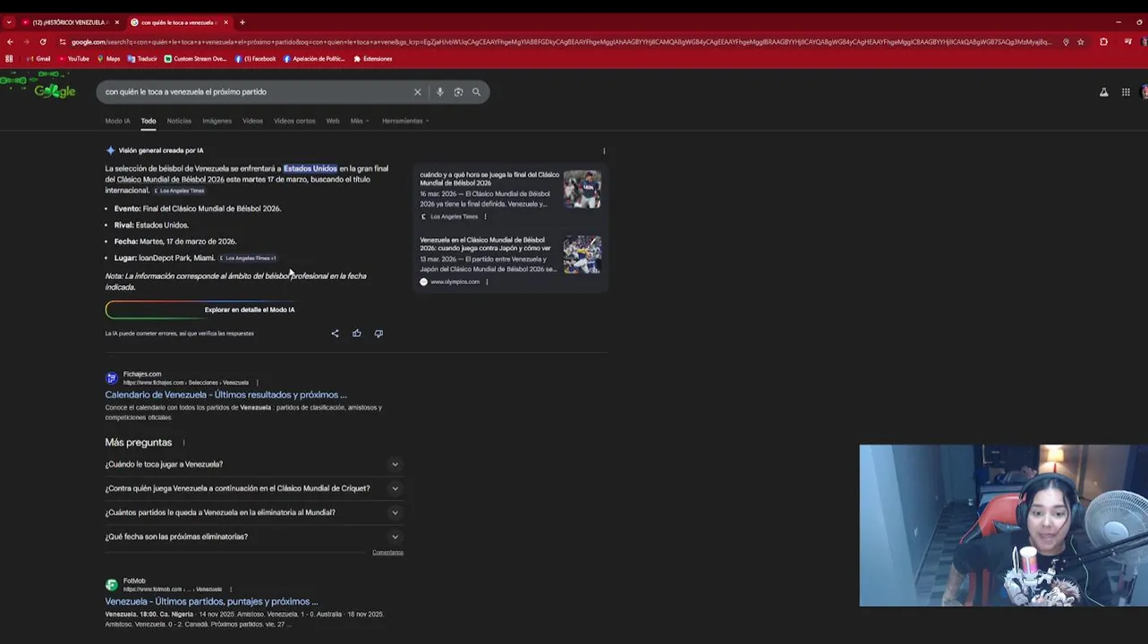Select the Imágenes search tab

(x=217, y=121)
